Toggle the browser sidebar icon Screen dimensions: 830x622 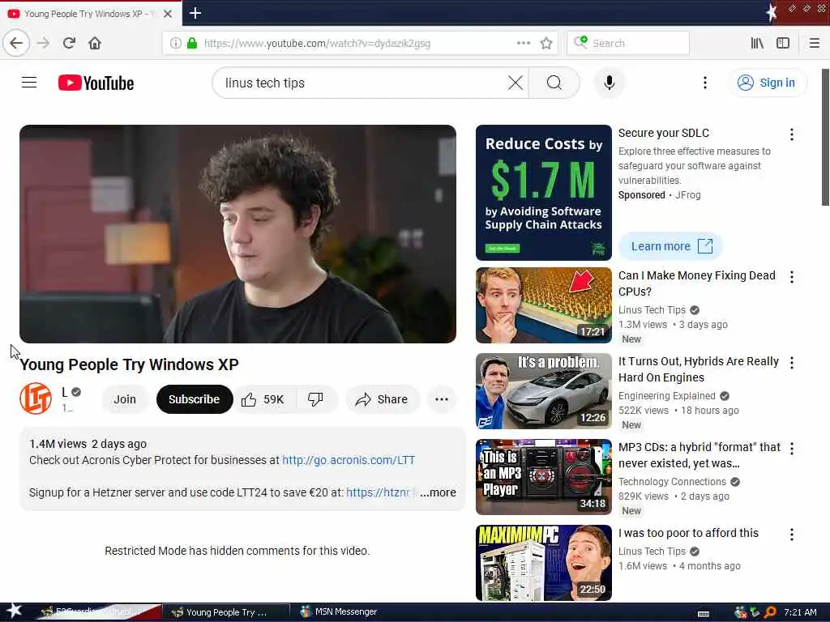(783, 43)
